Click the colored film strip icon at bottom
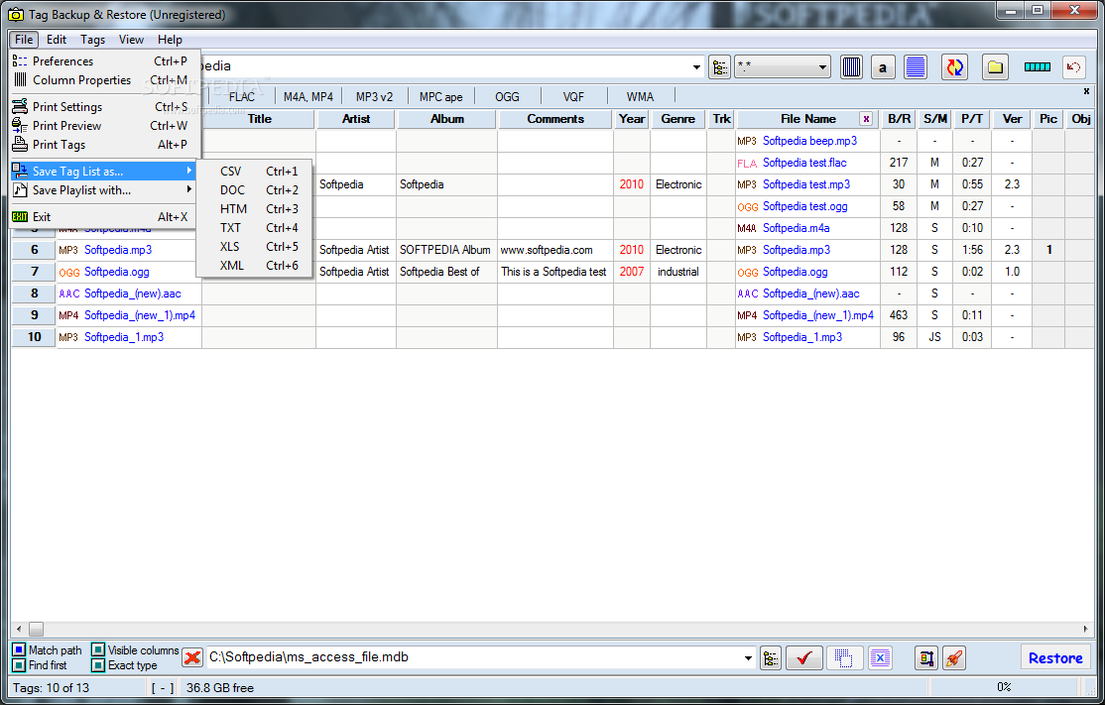The image size is (1105, 705). coord(926,658)
